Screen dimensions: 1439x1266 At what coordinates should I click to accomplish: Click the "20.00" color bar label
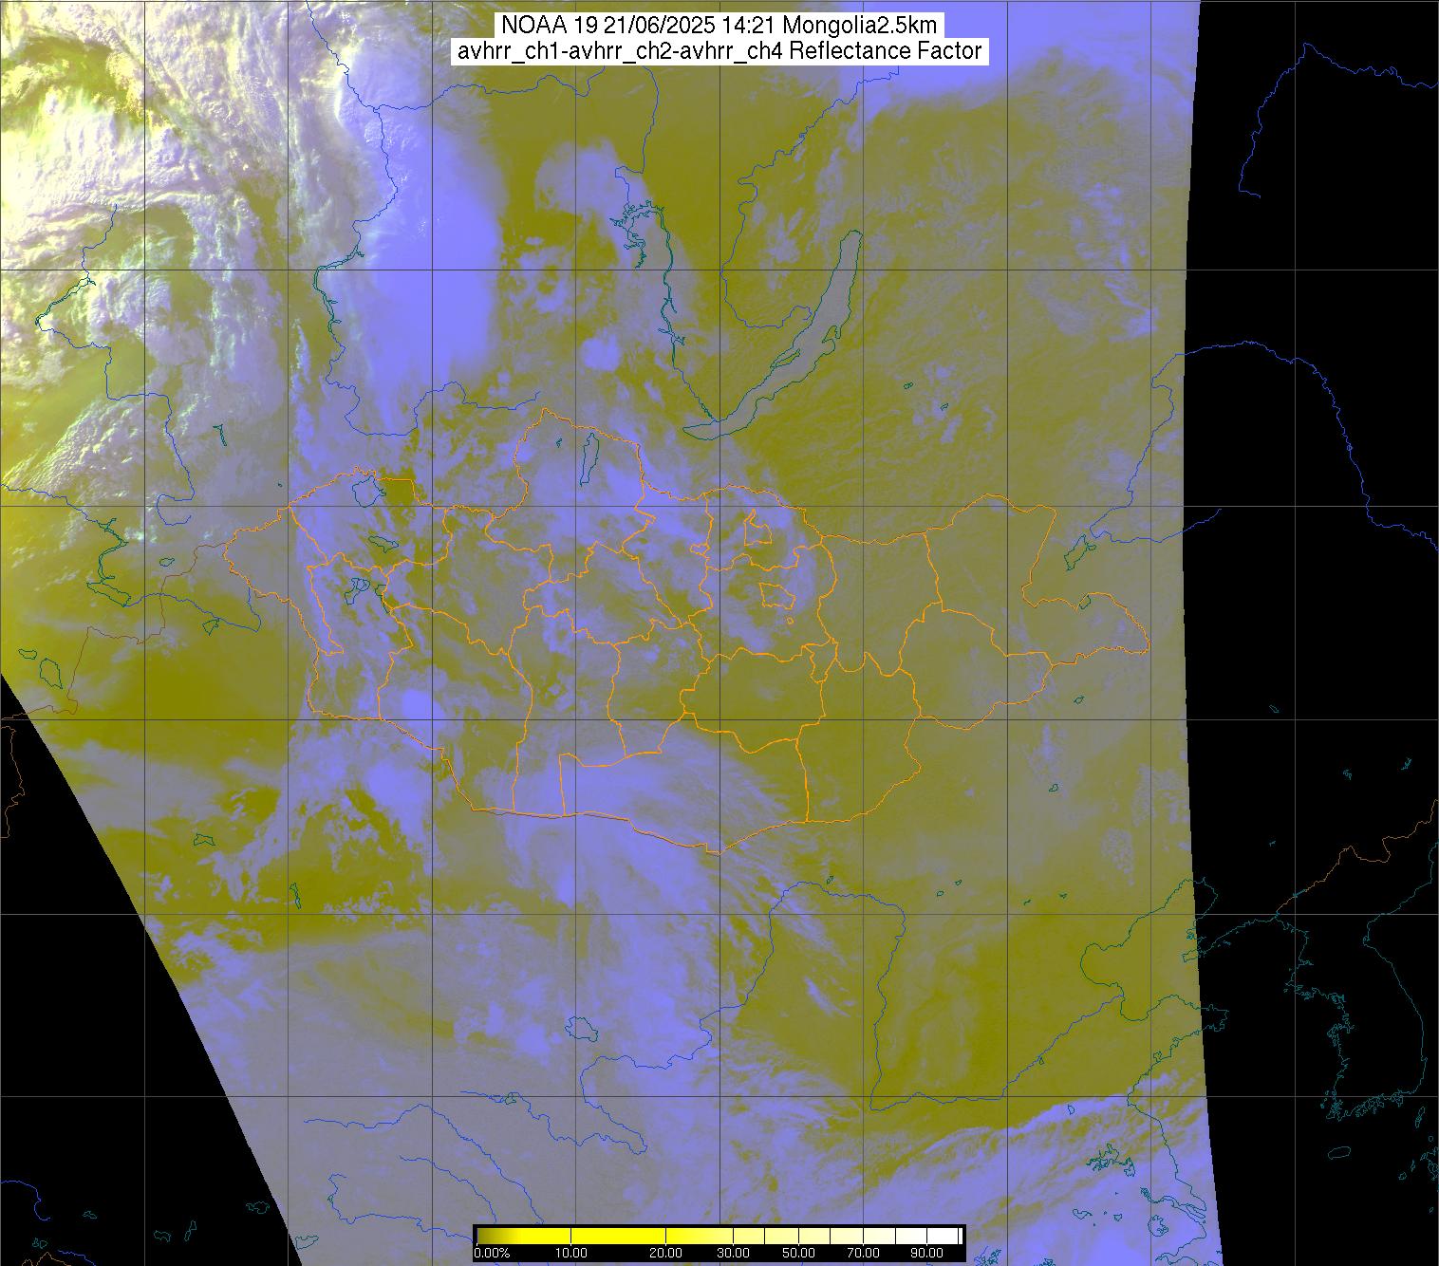(x=666, y=1253)
